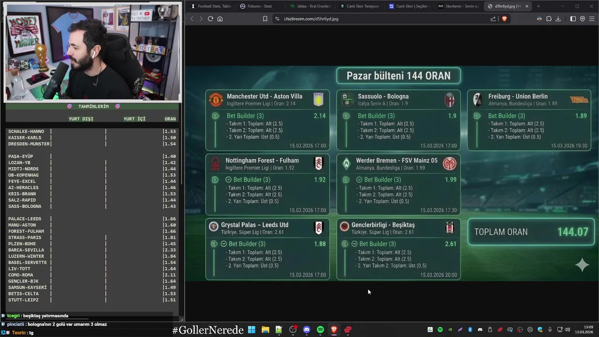Click tcegri chat message
599x337 pixels.
[37, 316]
